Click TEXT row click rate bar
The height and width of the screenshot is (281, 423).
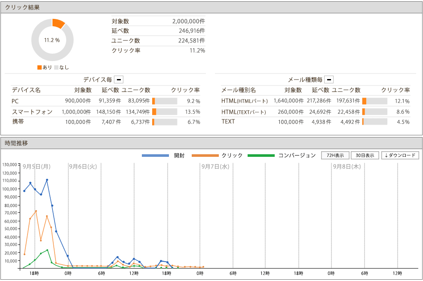pos(375,122)
